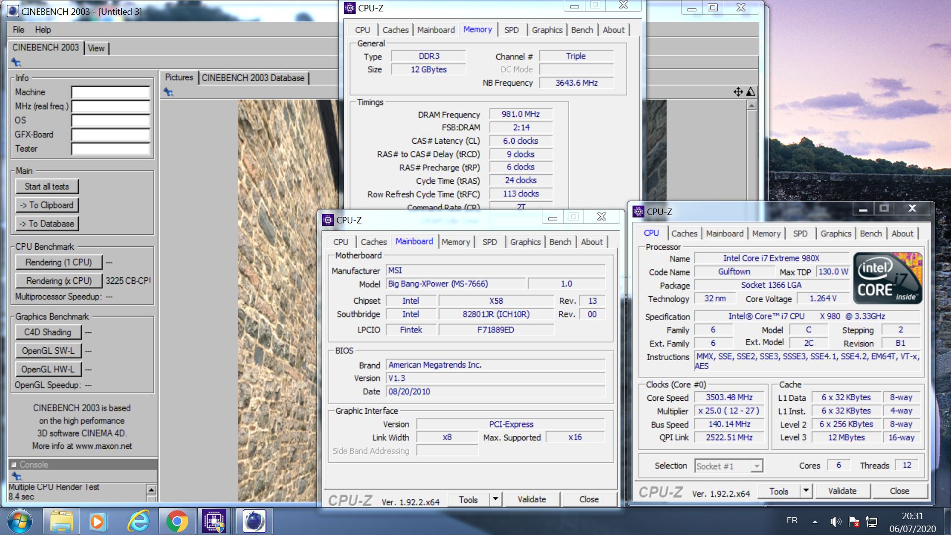Screen dimensions: 951x535
Task: Click the Machine input field
Action: pos(110,92)
